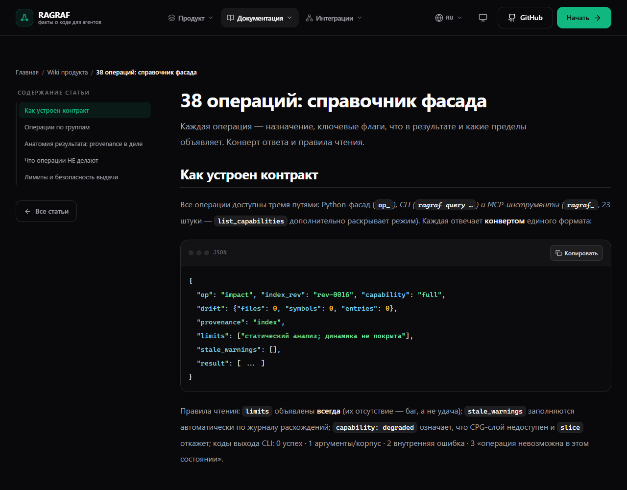Click the Начать button
Image resolution: width=627 pixels, height=490 pixels.
point(584,18)
